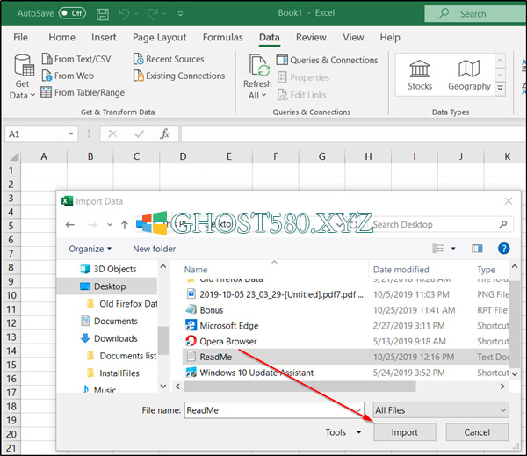527x456 pixels.
Task: Click the Cancel button
Action: click(477, 431)
